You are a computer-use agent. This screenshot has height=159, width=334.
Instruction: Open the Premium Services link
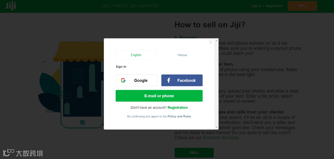[221, 138]
